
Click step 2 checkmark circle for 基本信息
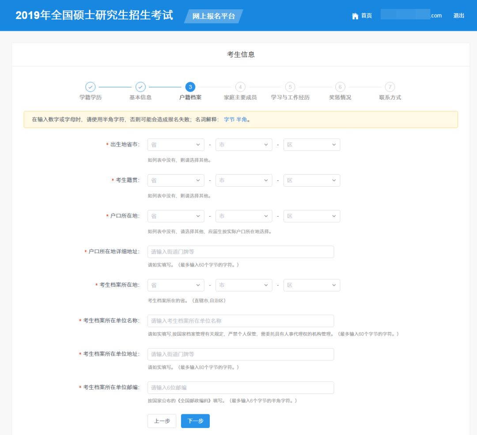tap(140, 87)
